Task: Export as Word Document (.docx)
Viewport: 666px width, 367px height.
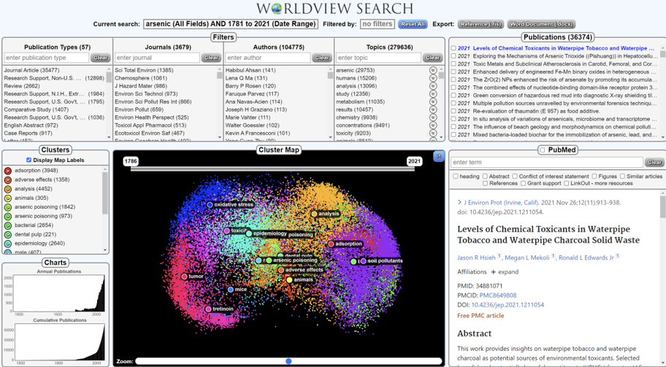Action: [542, 24]
